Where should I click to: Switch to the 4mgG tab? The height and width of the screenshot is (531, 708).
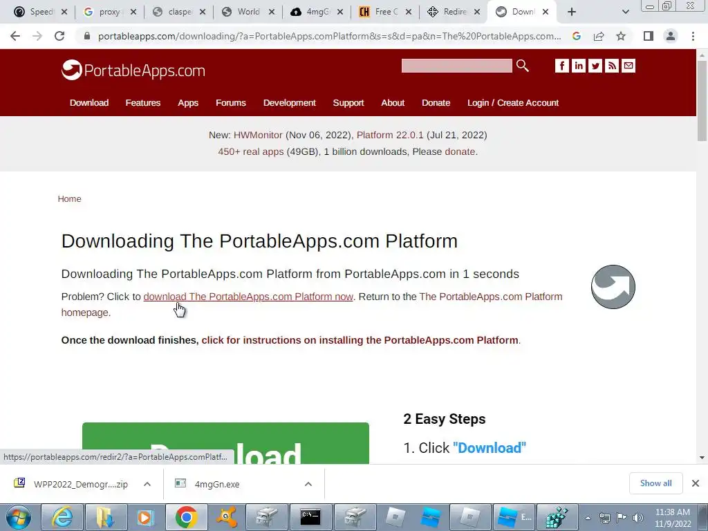pyautogui.click(x=317, y=12)
